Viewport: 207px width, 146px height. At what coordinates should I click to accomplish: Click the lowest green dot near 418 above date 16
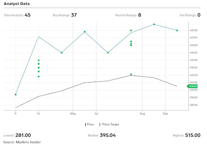(x=39, y=76)
